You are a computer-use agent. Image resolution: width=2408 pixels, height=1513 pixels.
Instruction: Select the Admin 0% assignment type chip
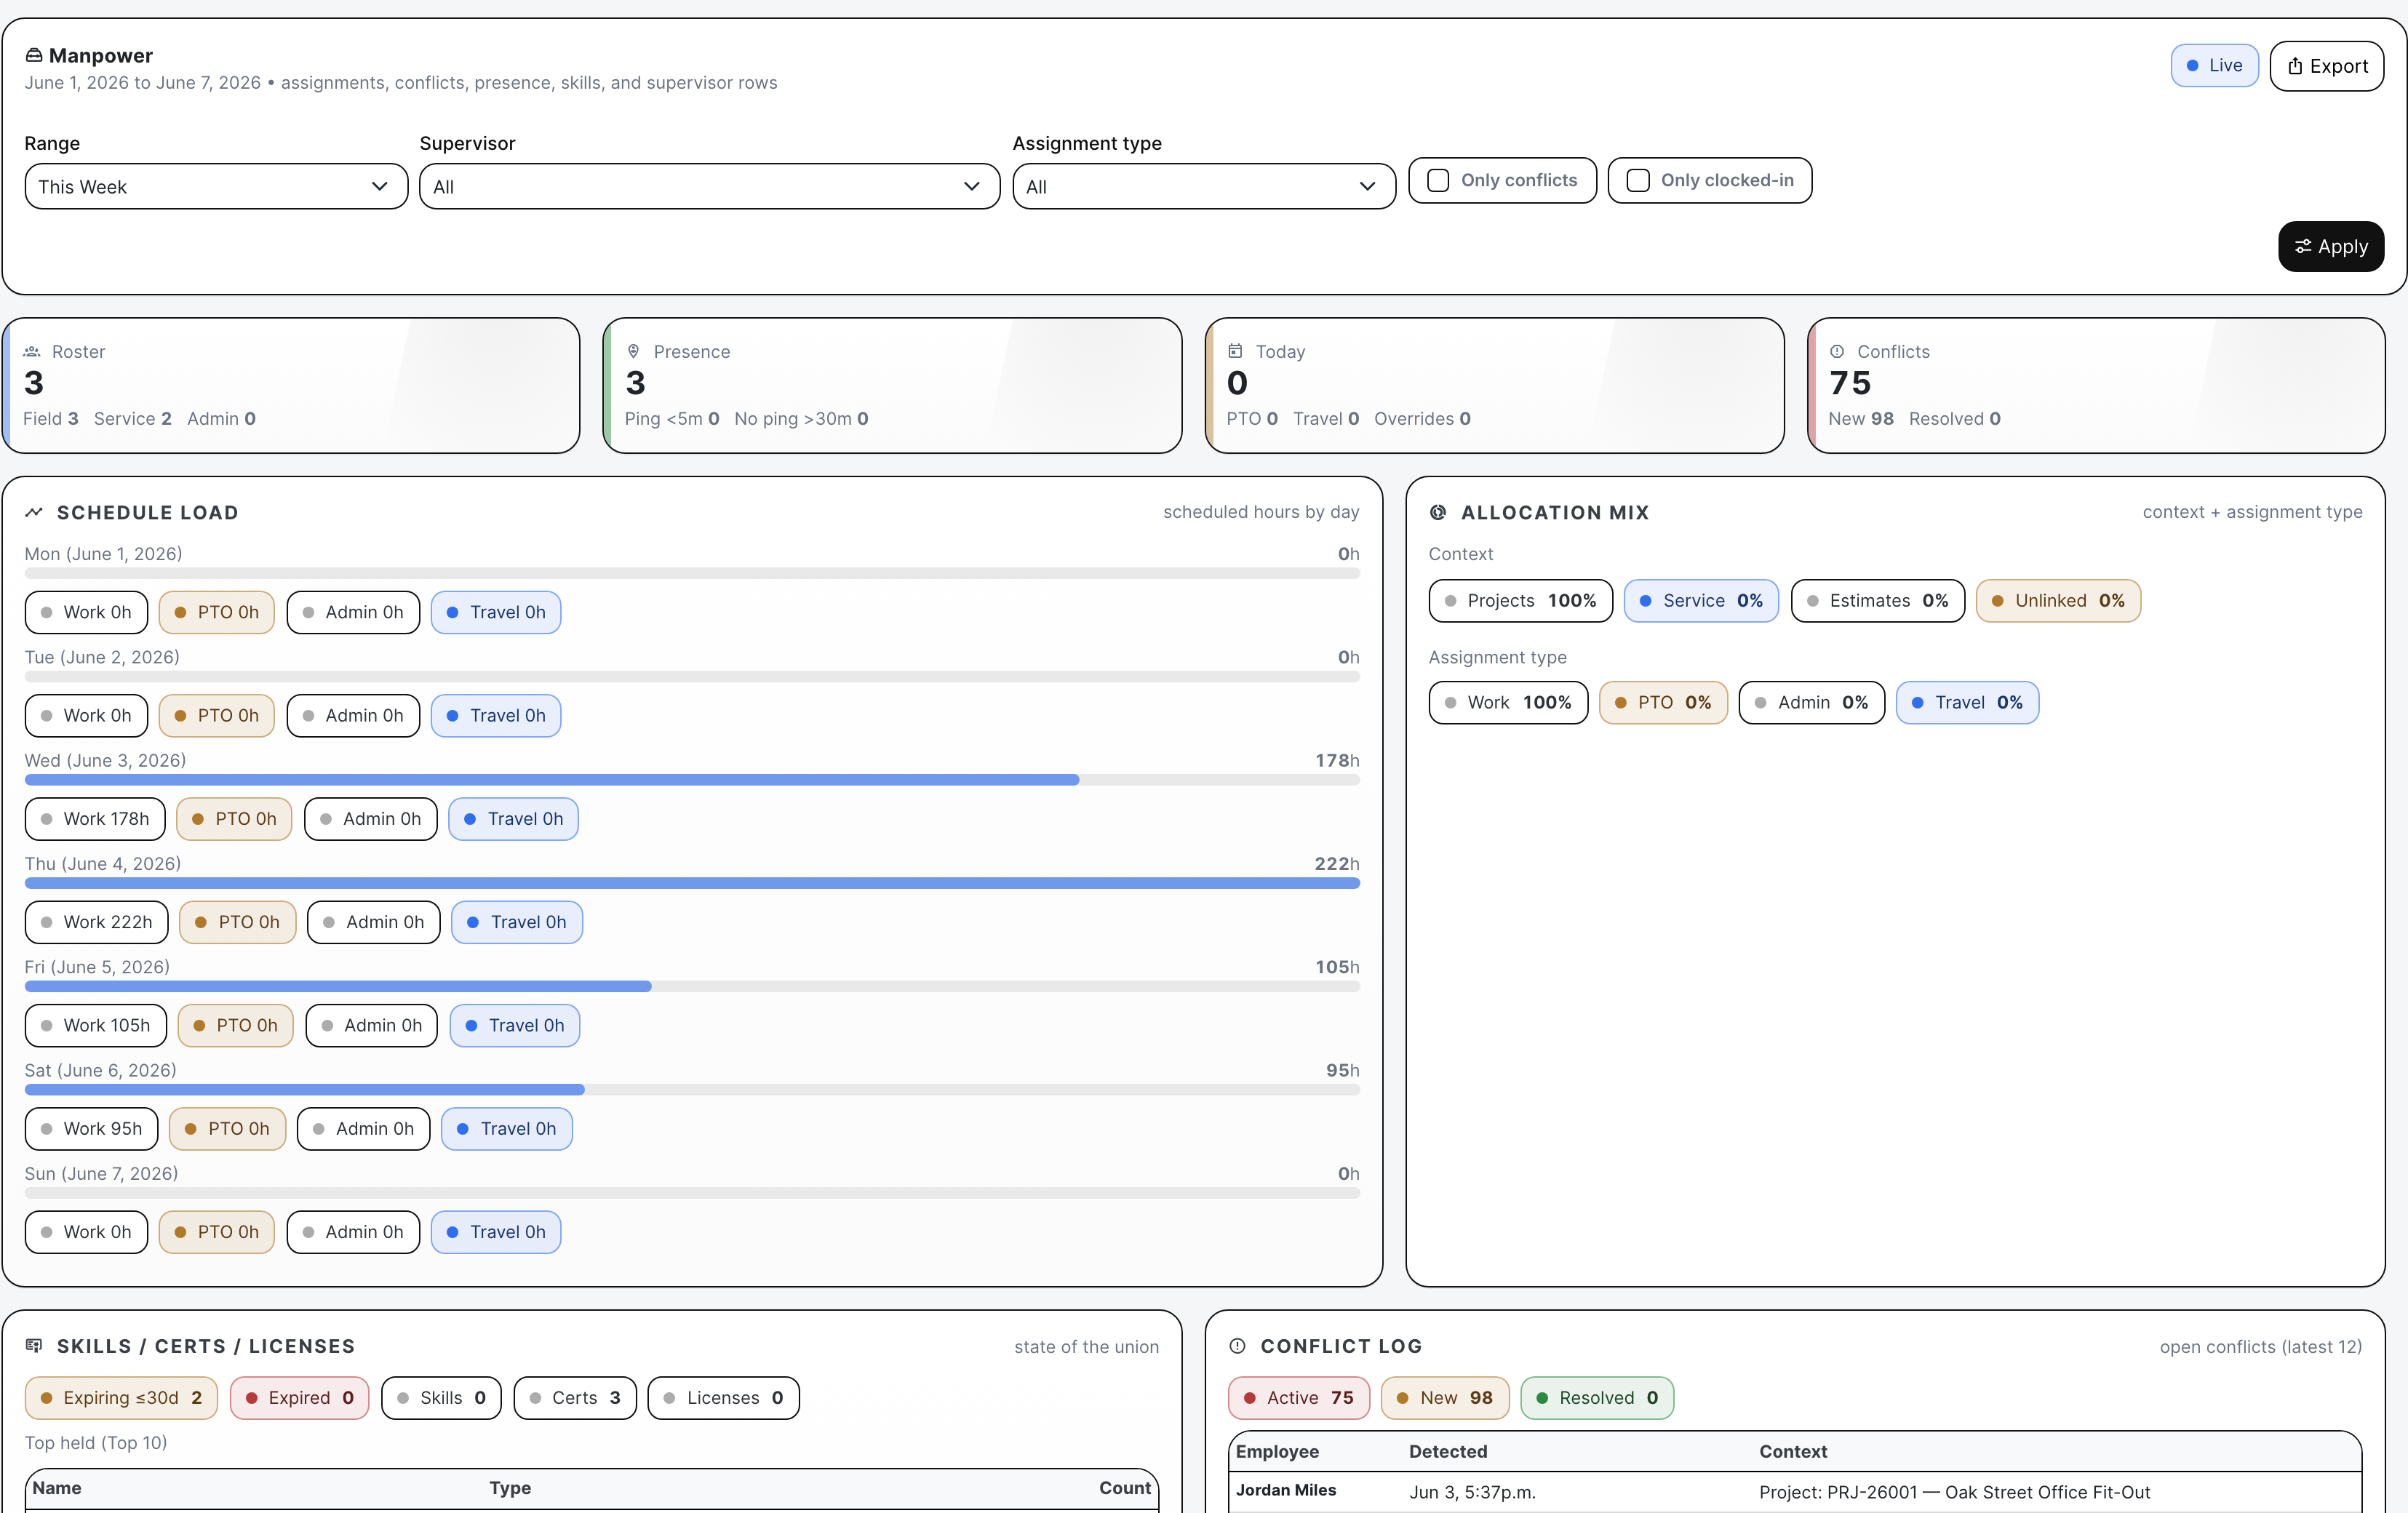[1811, 703]
